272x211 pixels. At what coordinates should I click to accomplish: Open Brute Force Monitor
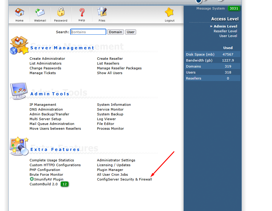(46, 175)
